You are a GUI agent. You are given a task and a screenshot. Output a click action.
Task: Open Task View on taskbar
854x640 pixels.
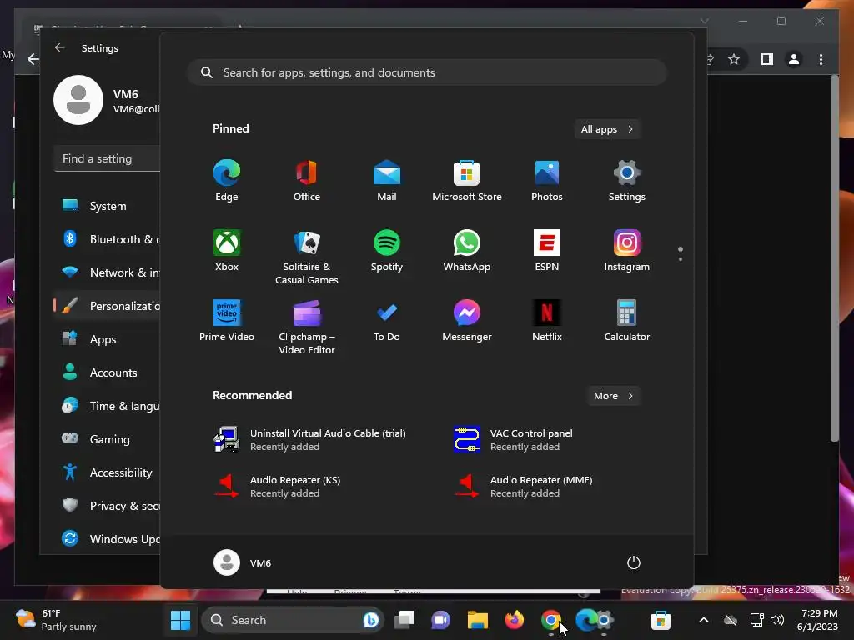[404, 620]
